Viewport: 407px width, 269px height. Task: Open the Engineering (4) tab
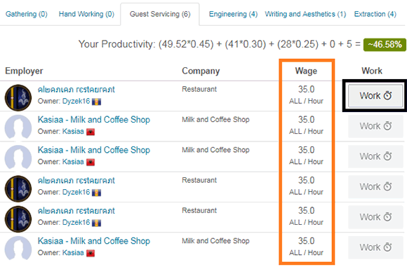(x=233, y=14)
